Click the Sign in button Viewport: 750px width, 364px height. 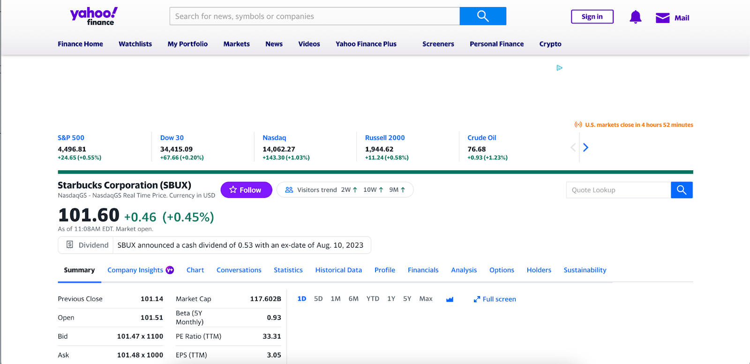coord(592,17)
